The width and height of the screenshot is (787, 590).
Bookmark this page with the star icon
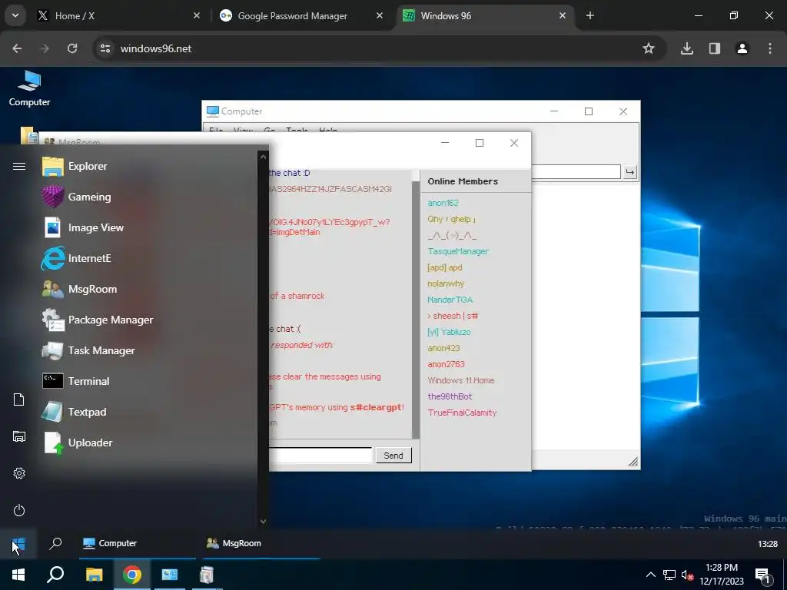tap(649, 48)
